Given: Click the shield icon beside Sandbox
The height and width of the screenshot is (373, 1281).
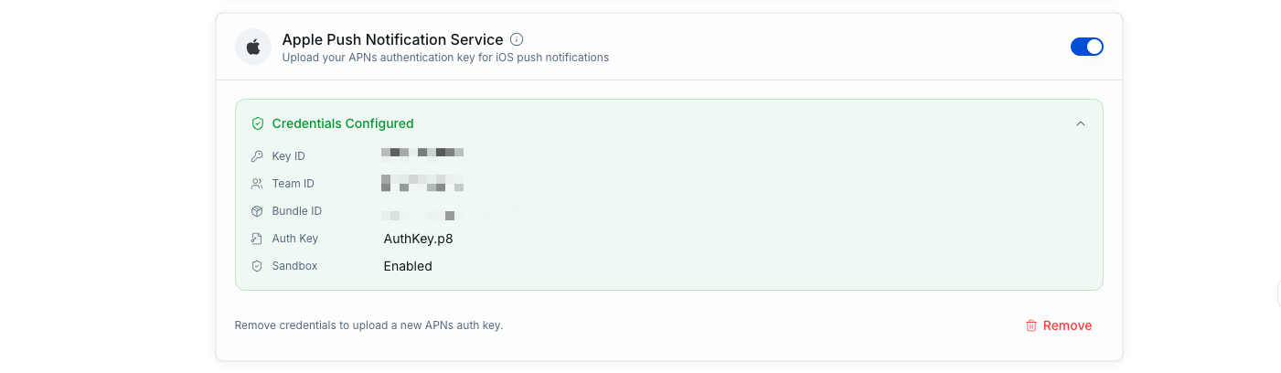Looking at the screenshot, I should [257, 266].
